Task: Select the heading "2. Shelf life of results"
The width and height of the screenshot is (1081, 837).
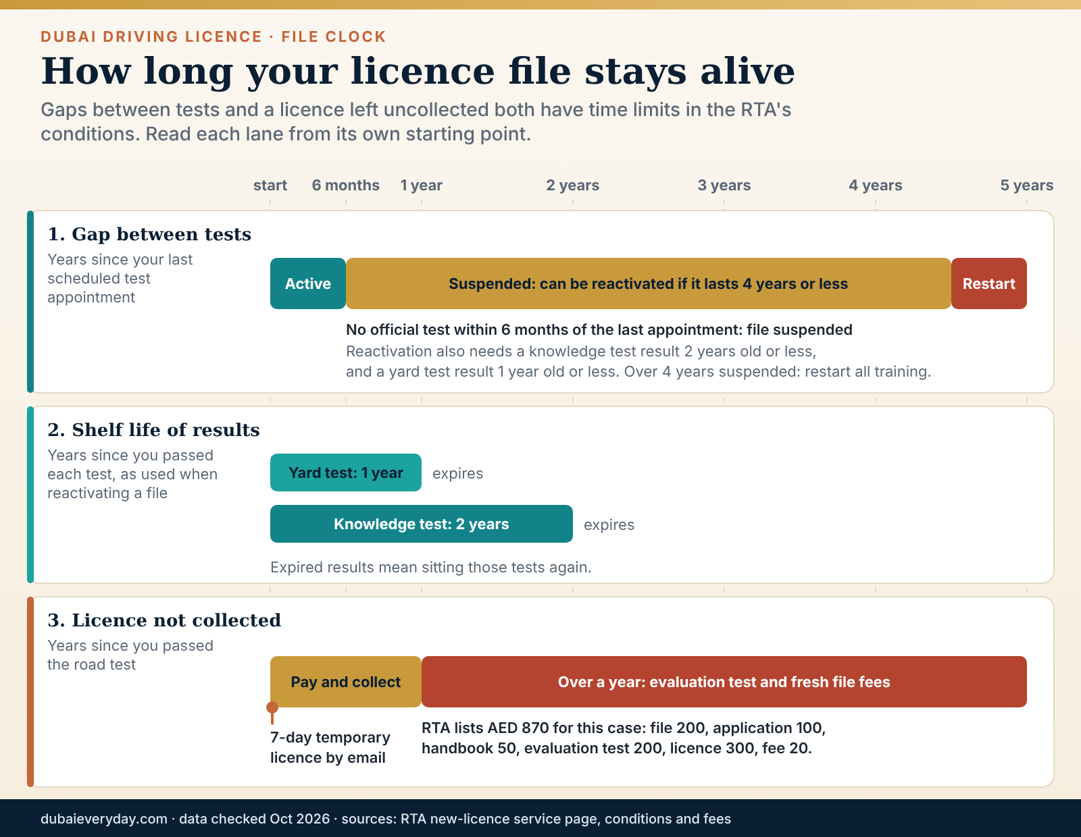Action: (x=153, y=430)
